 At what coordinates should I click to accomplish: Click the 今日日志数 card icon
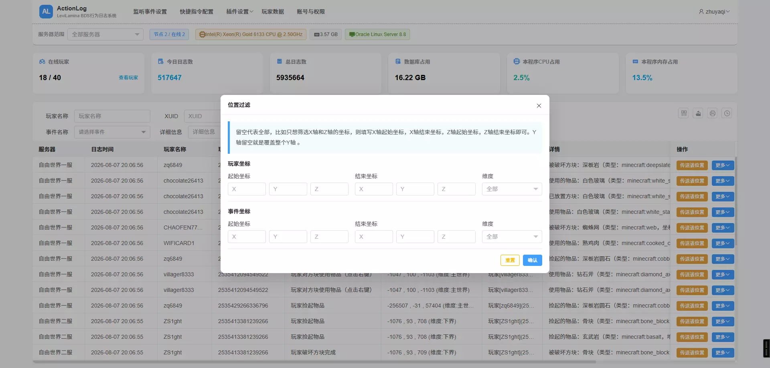click(161, 62)
